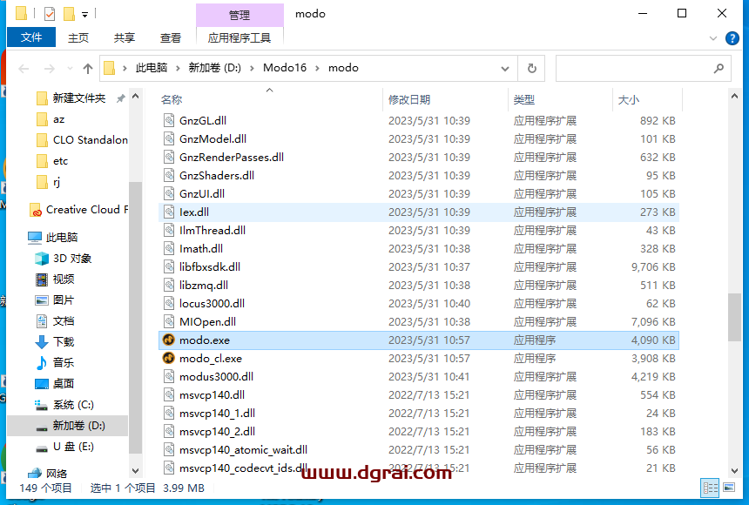Click the file list vertical scrollbar thumb

tap(734, 317)
